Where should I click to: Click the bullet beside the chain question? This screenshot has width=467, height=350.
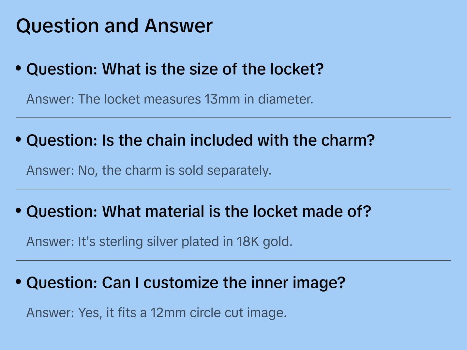click(x=19, y=139)
